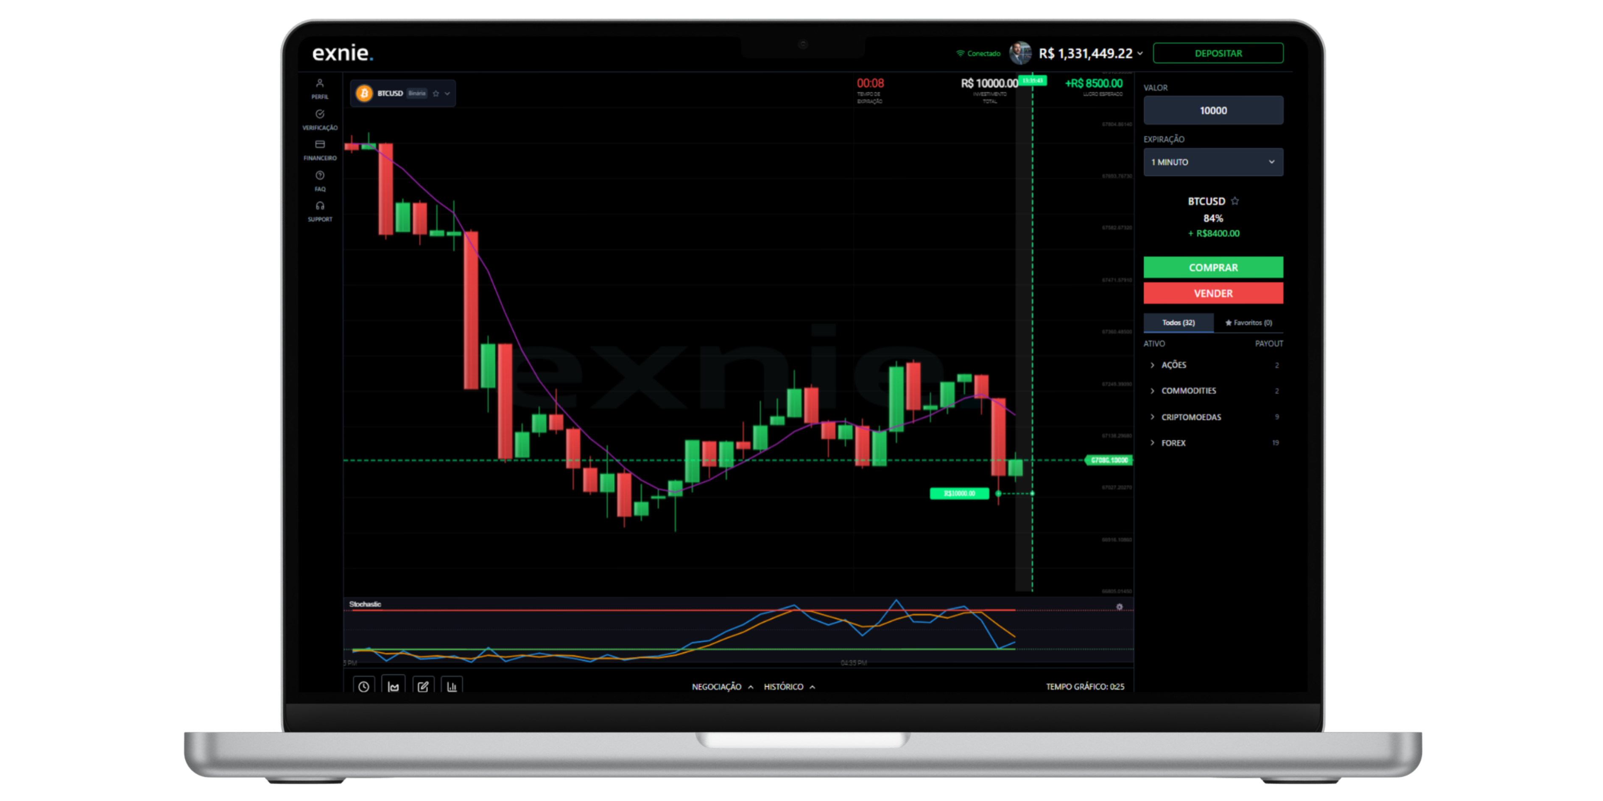The width and height of the screenshot is (1603, 801).
Task: Expand the CRIPTOMOEDAS asset category
Action: (x=1191, y=417)
